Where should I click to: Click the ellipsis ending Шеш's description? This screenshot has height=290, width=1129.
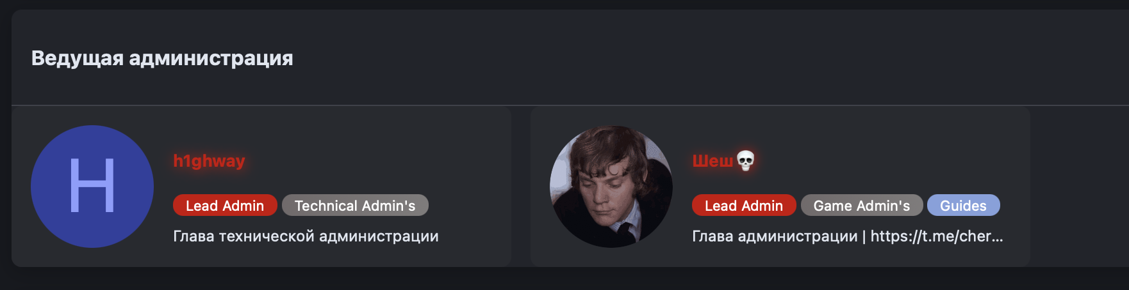tap(998, 238)
